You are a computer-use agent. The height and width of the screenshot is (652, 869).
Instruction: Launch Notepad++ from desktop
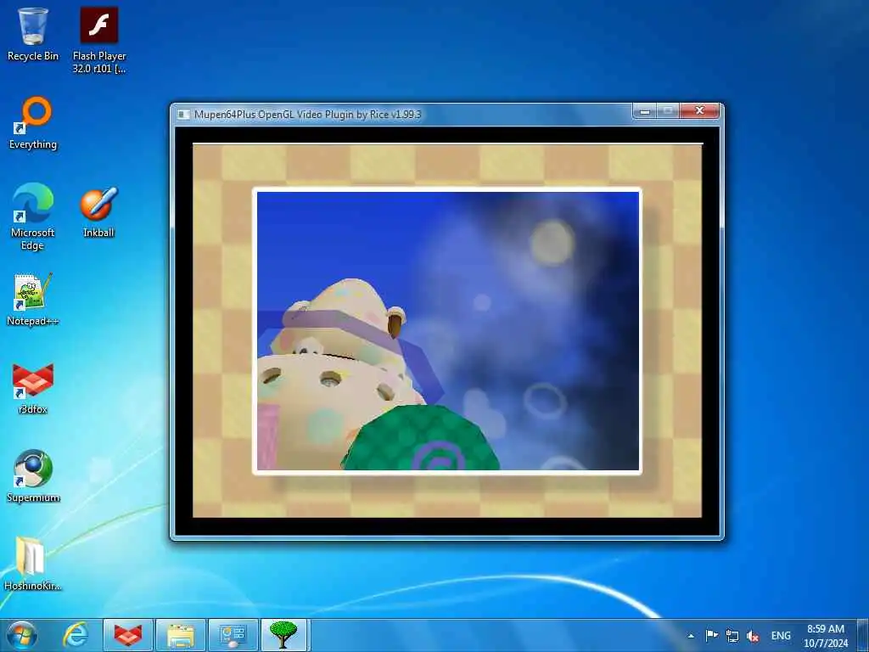[33, 300]
